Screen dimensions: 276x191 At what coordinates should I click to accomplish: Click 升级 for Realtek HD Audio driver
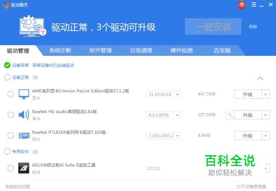[x=248, y=115]
